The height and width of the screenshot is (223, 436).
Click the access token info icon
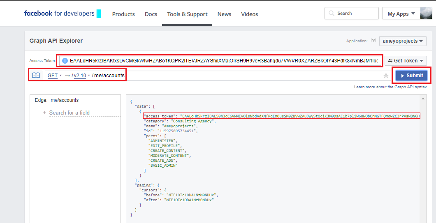click(65, 60)
